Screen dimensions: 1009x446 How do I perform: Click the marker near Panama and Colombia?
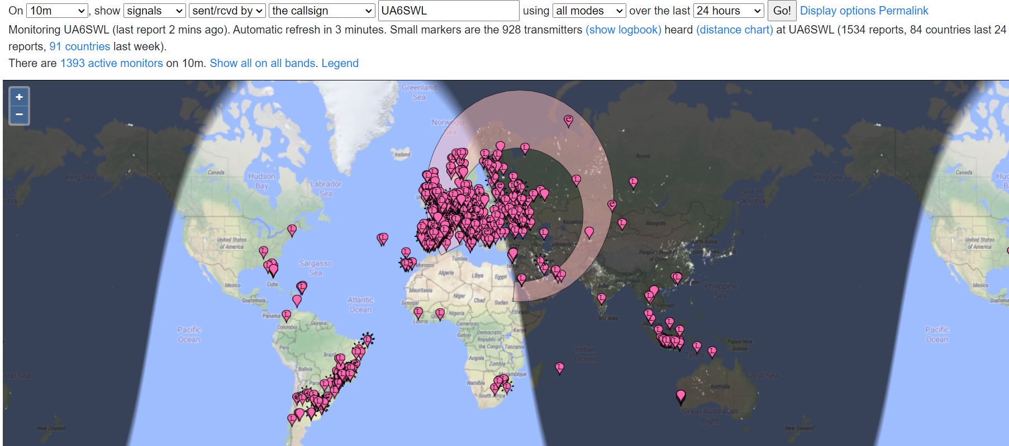point(287,316)
